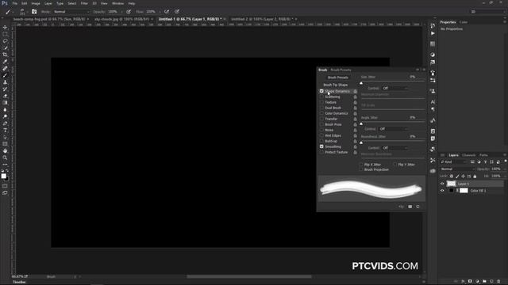Open the File menu
Screen dimensions: 508x285
14,3
